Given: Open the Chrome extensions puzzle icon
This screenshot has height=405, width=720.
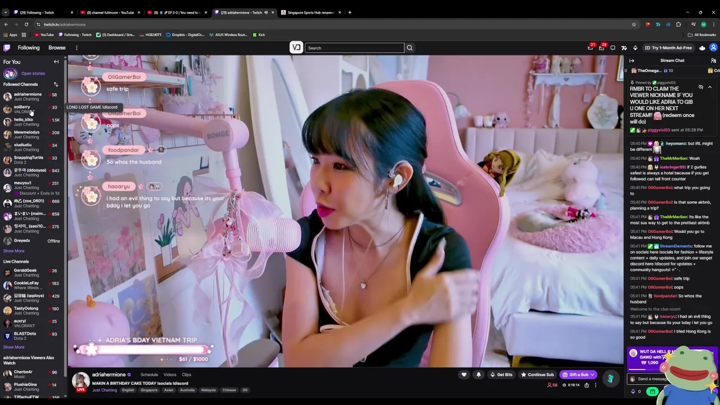Looking at the screenshot, I should pyautogui.click(x=678, y=24).
